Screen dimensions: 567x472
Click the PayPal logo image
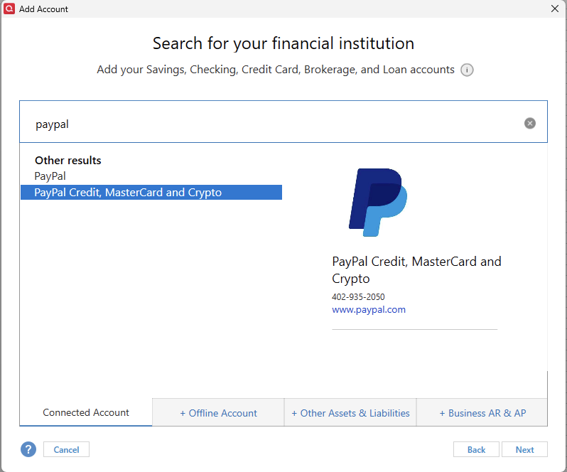tap(378, 202)
